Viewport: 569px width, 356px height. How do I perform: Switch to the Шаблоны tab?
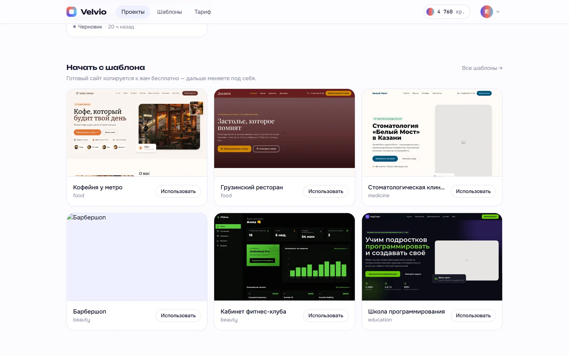pos(169,12)
